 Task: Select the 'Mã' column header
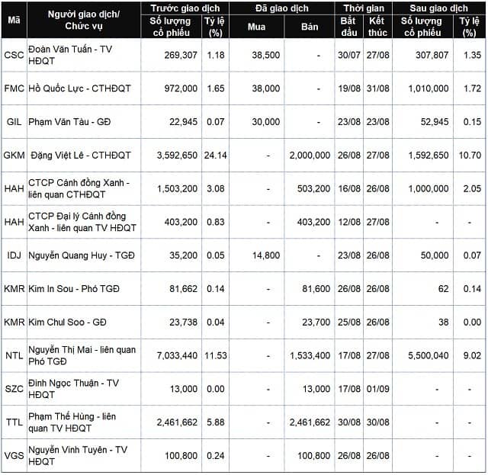14,21
